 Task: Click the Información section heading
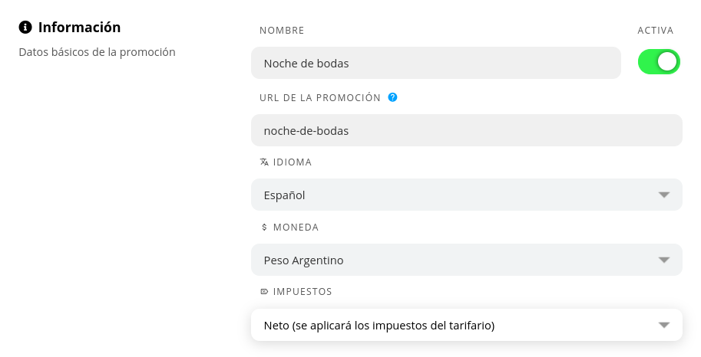coord(79,28)
